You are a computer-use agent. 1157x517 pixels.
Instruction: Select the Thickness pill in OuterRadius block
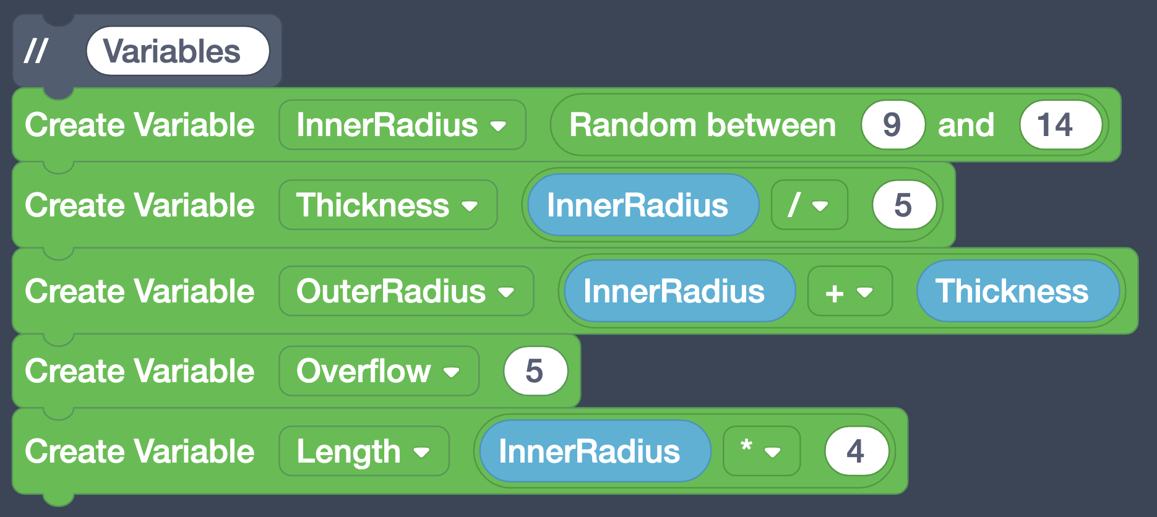click(1017, 291)
